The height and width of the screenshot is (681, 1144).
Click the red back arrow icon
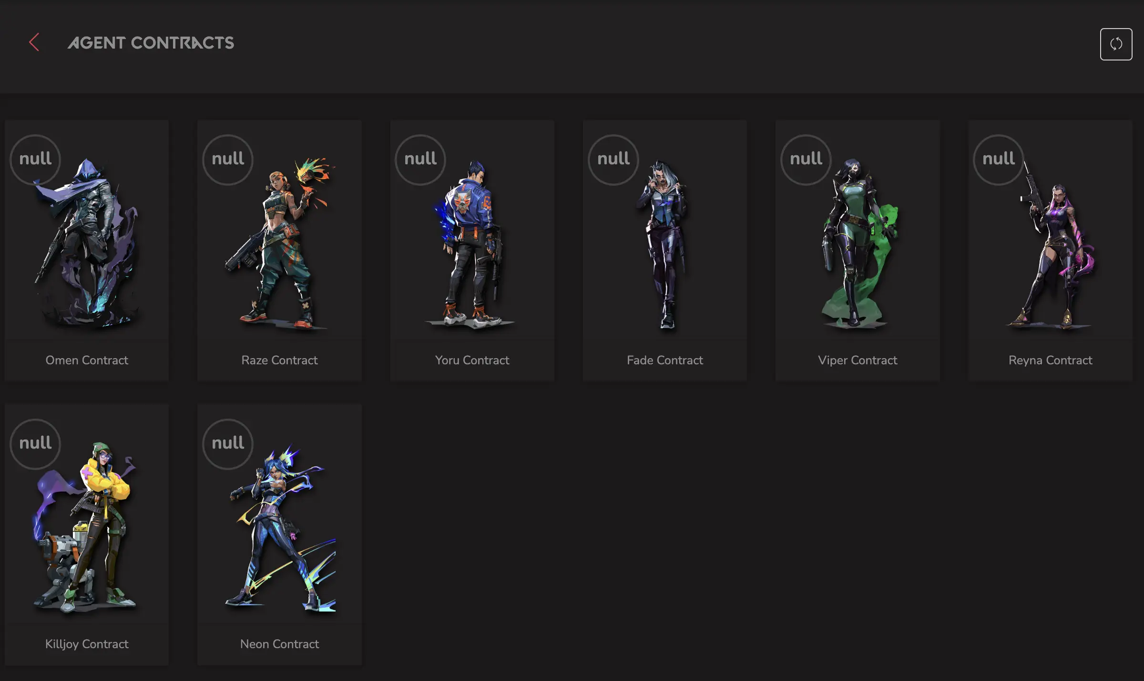point(34,42)
